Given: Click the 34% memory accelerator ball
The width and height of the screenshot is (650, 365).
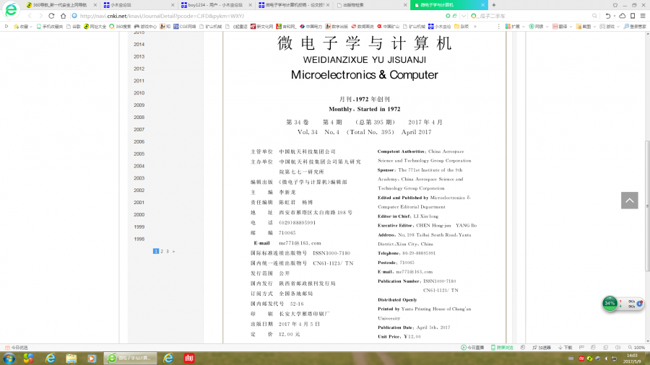Looking at the screenshot, I should point(610,304).
